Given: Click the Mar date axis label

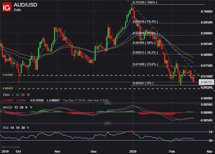Looking at the screenshot, I should click(x=209, y=152).
